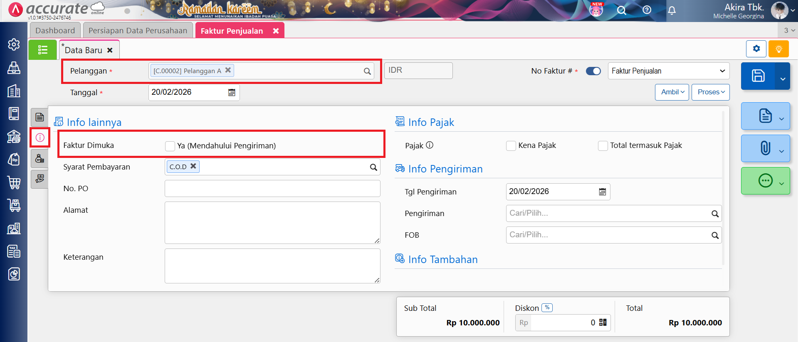This screenshot has height=342, width=798.
Task: Remove the C.O.D payment term tag
Action: point(193,166)
